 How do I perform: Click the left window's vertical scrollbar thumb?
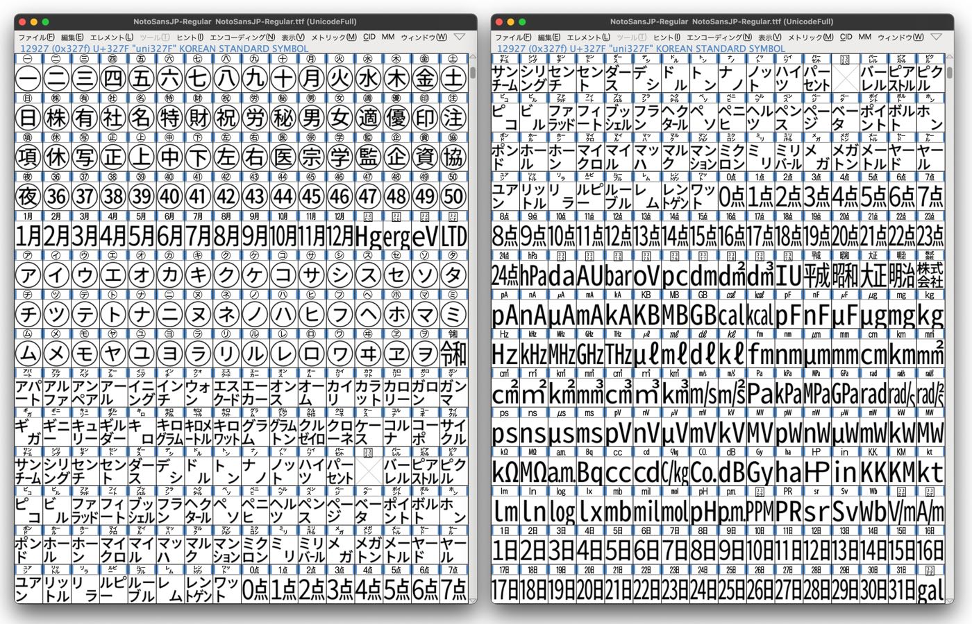coord(473,72)
